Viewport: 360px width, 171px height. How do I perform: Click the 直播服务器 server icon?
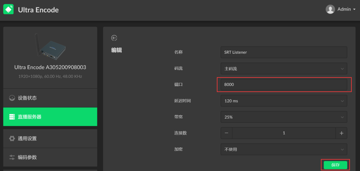[12, 117]
